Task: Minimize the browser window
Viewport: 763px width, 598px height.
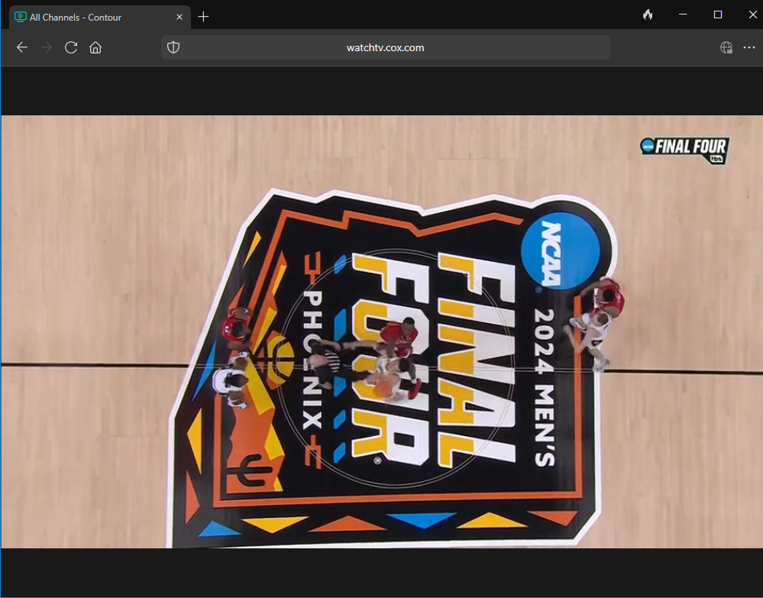Action: (683, 15)
